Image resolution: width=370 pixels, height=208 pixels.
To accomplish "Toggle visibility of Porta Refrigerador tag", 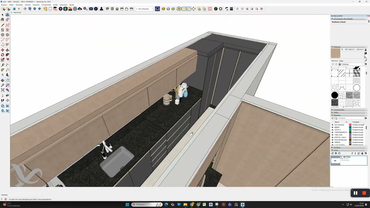I will point(332,140).
